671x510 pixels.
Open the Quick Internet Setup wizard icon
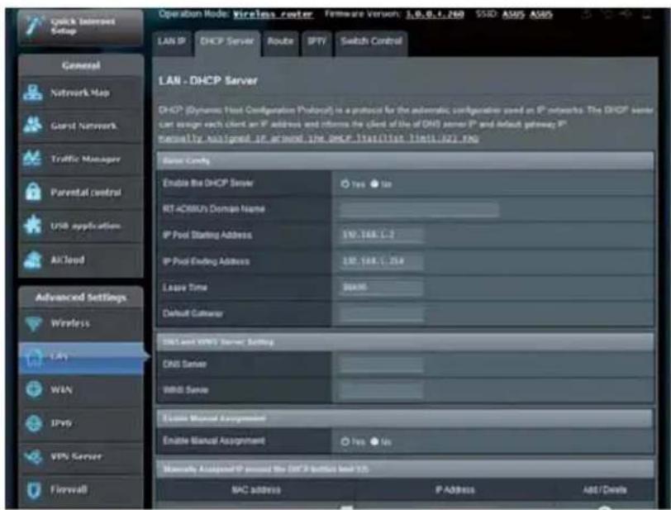33,26
